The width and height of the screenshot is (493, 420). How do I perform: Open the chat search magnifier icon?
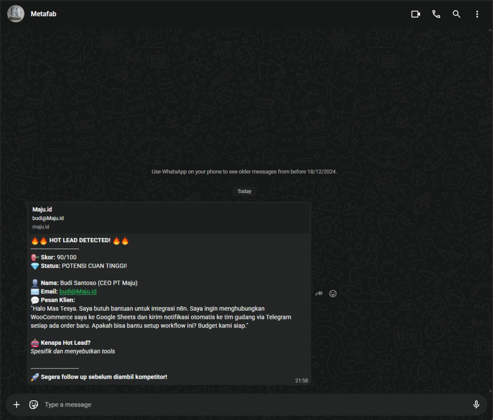456,14
